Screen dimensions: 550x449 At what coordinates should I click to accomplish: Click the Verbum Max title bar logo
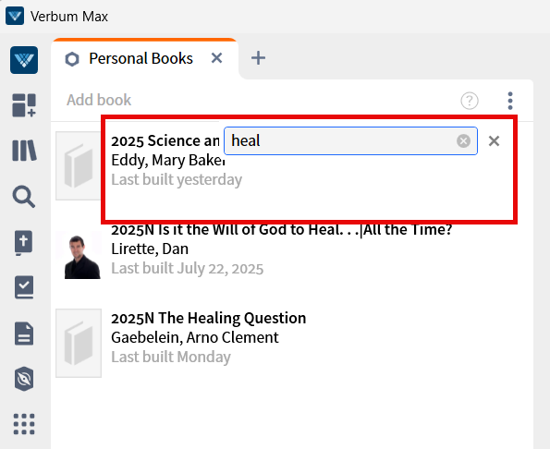tap(15, 16)
